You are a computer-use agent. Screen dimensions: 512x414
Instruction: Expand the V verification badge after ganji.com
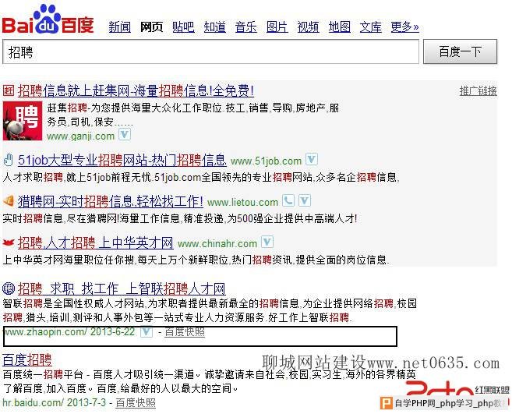125,134
